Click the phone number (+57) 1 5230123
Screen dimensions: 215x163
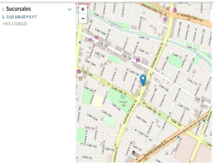[x=15, y=24]
